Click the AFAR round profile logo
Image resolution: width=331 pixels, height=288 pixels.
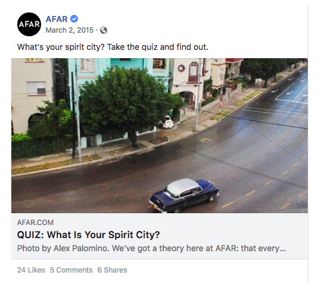tap(29, 24)
